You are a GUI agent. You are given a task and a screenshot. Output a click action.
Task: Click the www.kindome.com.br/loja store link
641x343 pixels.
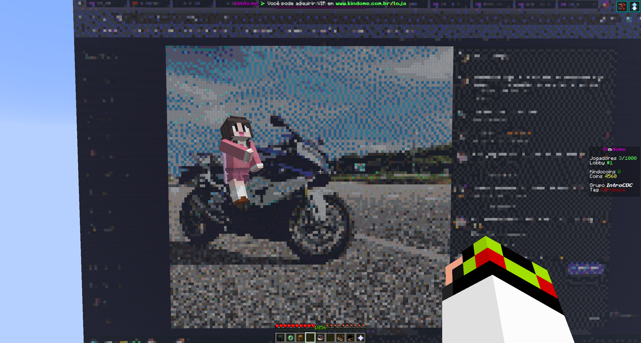[x=371, y=4]
